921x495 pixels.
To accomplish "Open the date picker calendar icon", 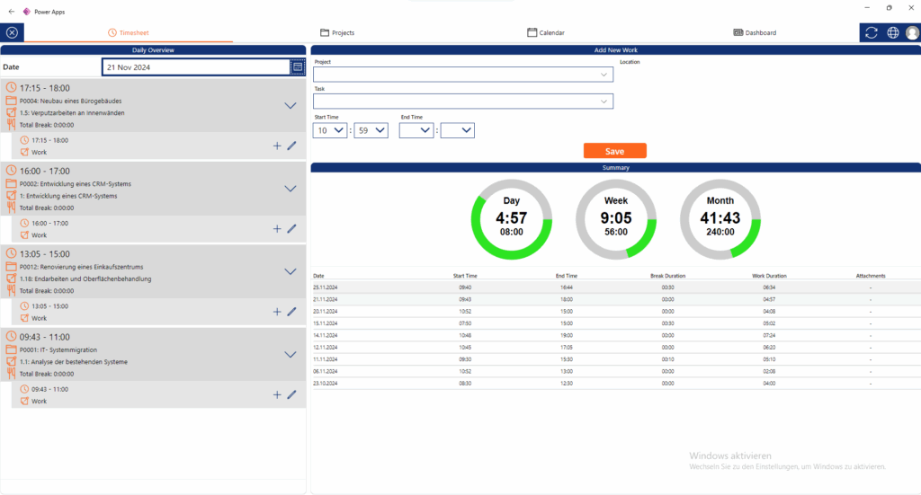I will (x=298, y=67).
